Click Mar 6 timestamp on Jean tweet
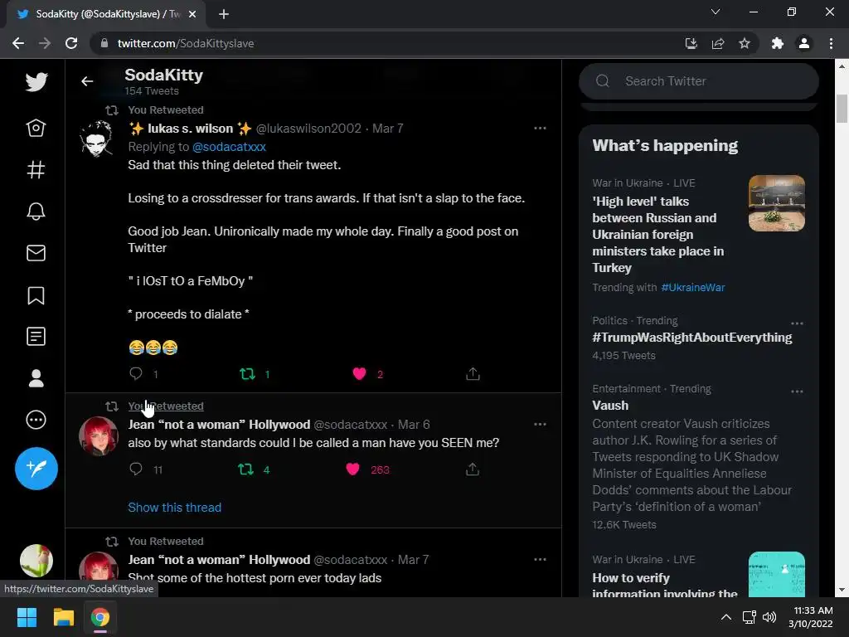The height and width of the screenshot is (637, 849). click(414, 424)
